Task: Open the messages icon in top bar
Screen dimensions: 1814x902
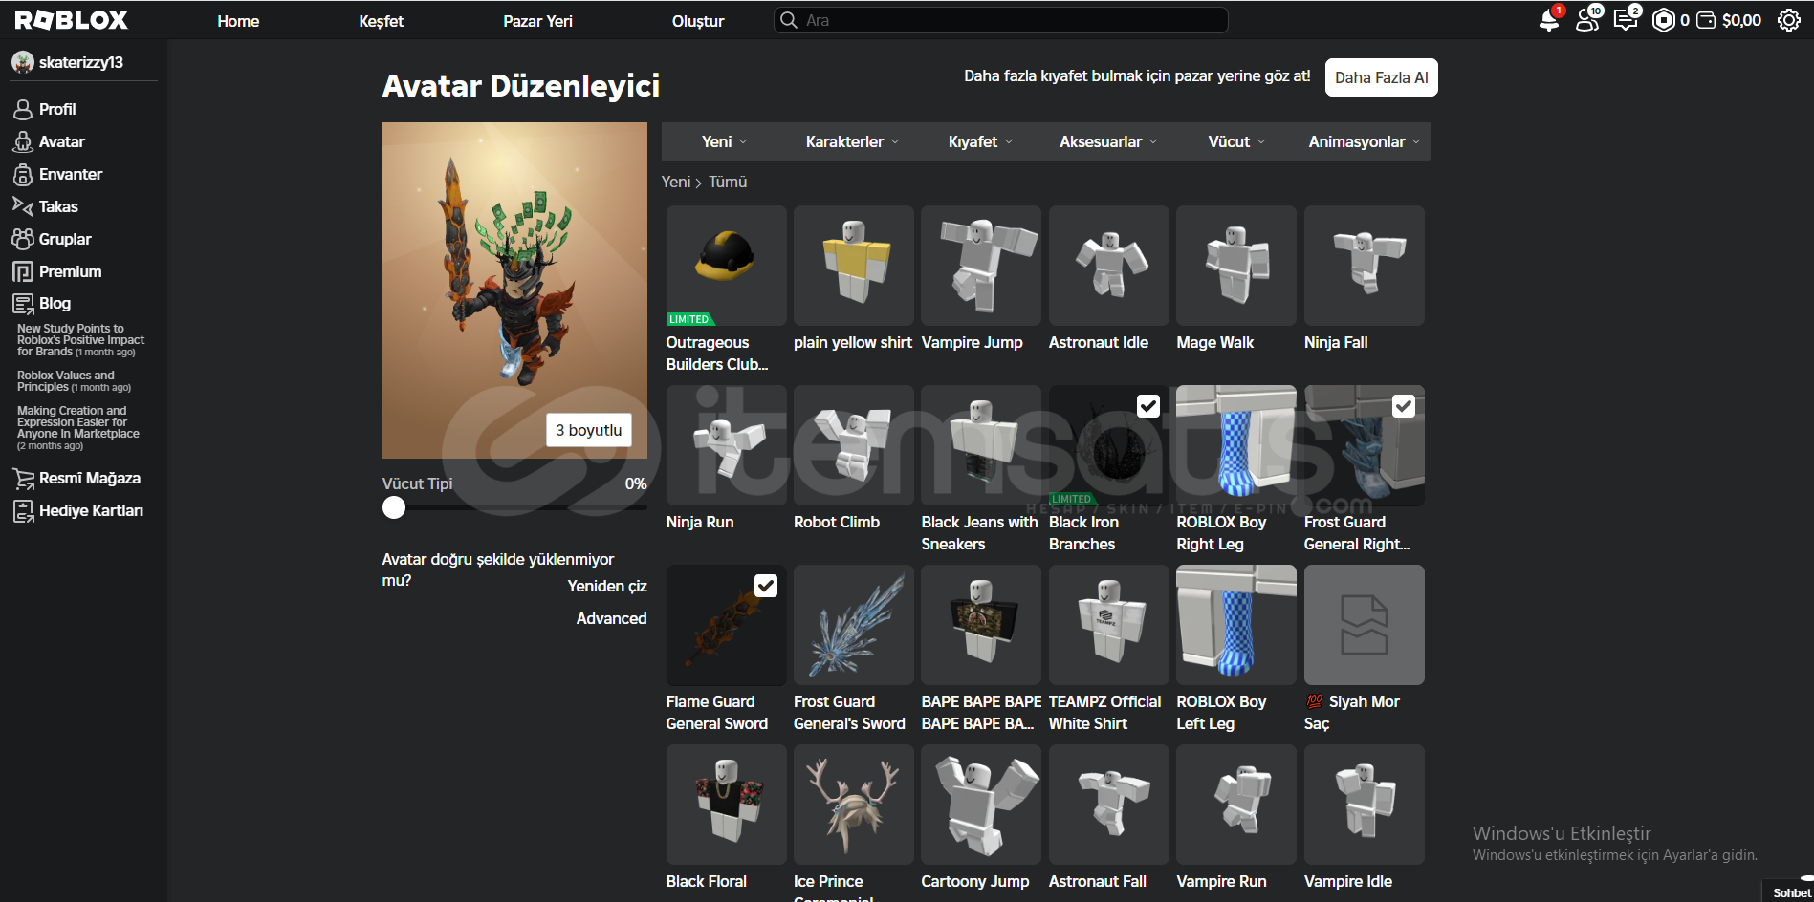Action: [1626, 20]
